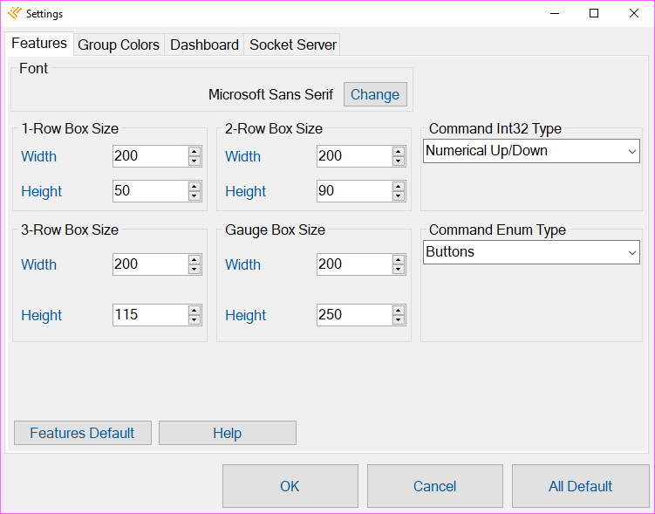The height and width of the screenshot is (514, 655).
Task: Increase Gauge Box Width with up arrow
Action: (399, 260)
